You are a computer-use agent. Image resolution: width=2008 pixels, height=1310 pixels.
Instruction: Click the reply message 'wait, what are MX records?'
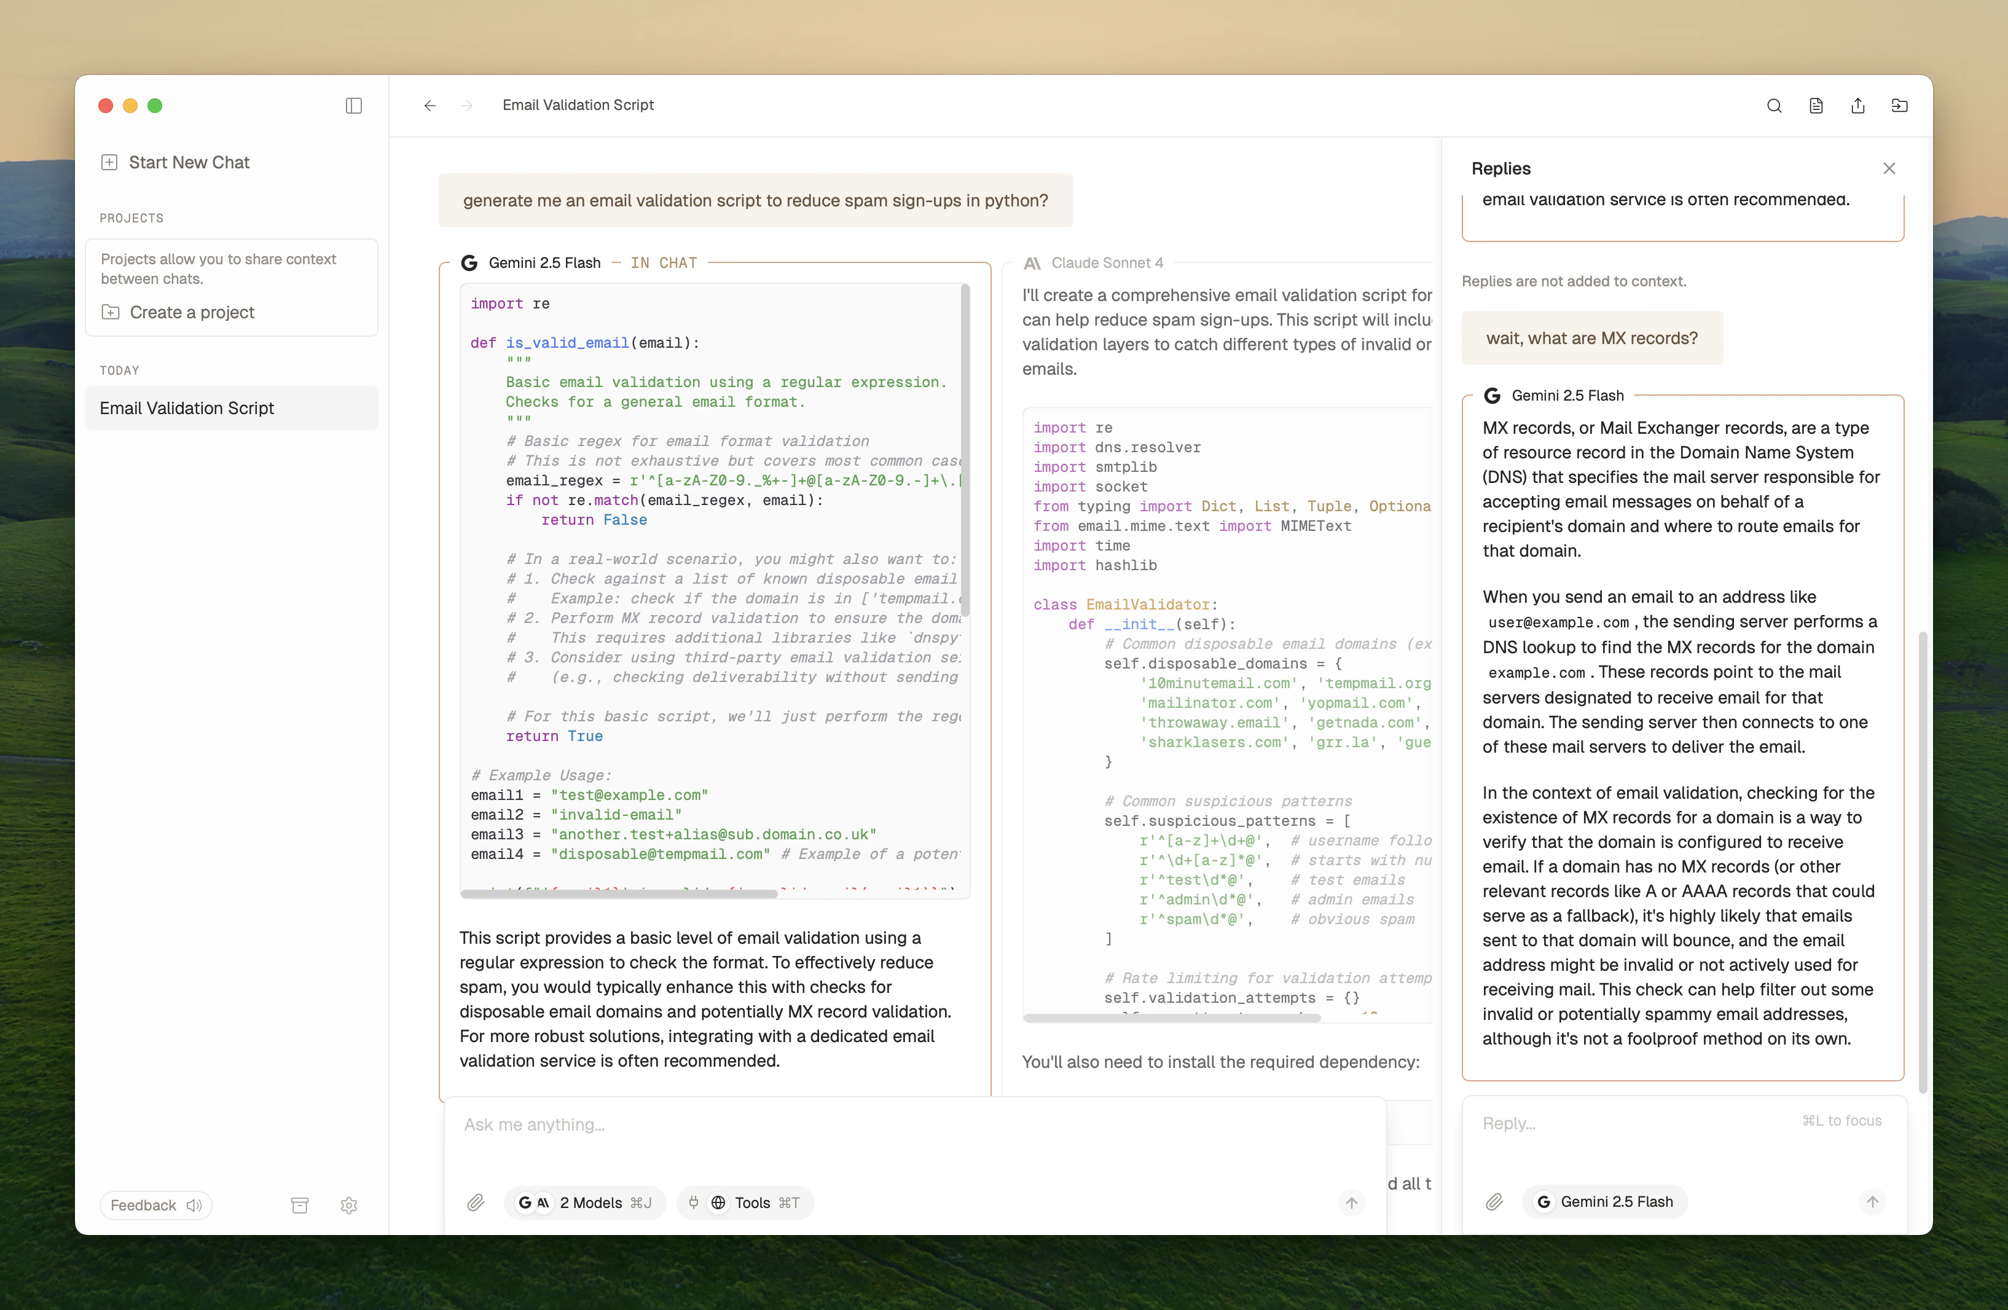pyautogui.click(x=1591, y=339)
